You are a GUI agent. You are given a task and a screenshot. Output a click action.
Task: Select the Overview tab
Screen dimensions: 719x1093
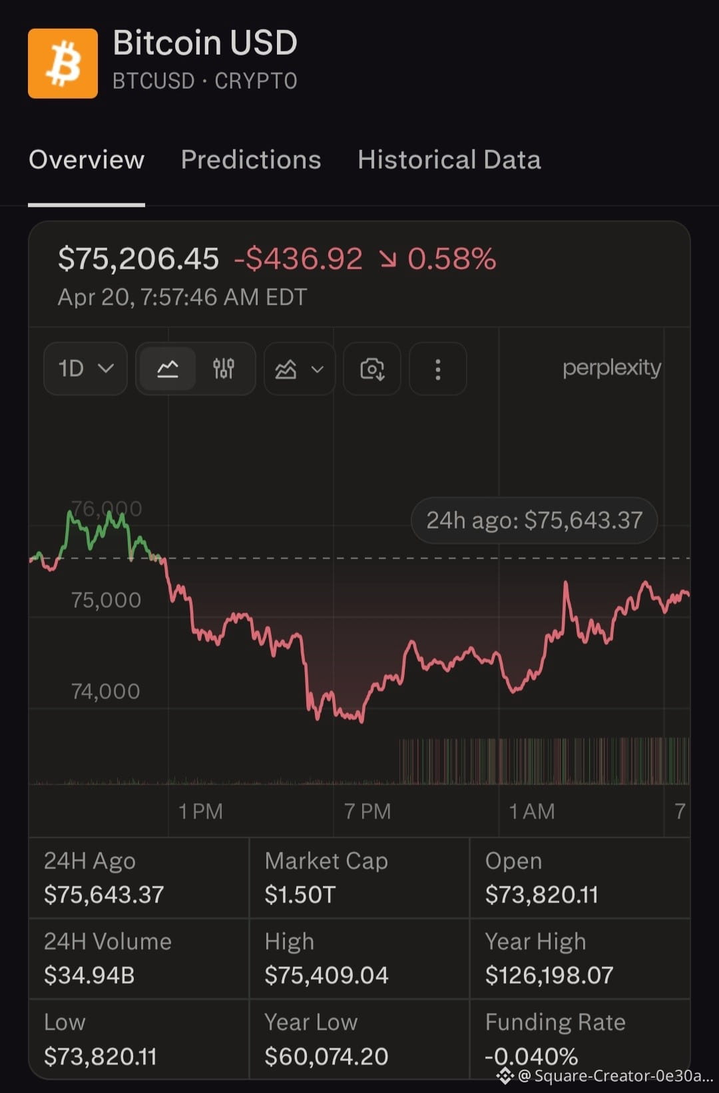87,160
